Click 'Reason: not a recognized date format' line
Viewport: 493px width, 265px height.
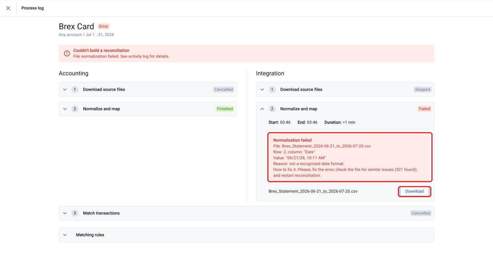coord(309,164)
